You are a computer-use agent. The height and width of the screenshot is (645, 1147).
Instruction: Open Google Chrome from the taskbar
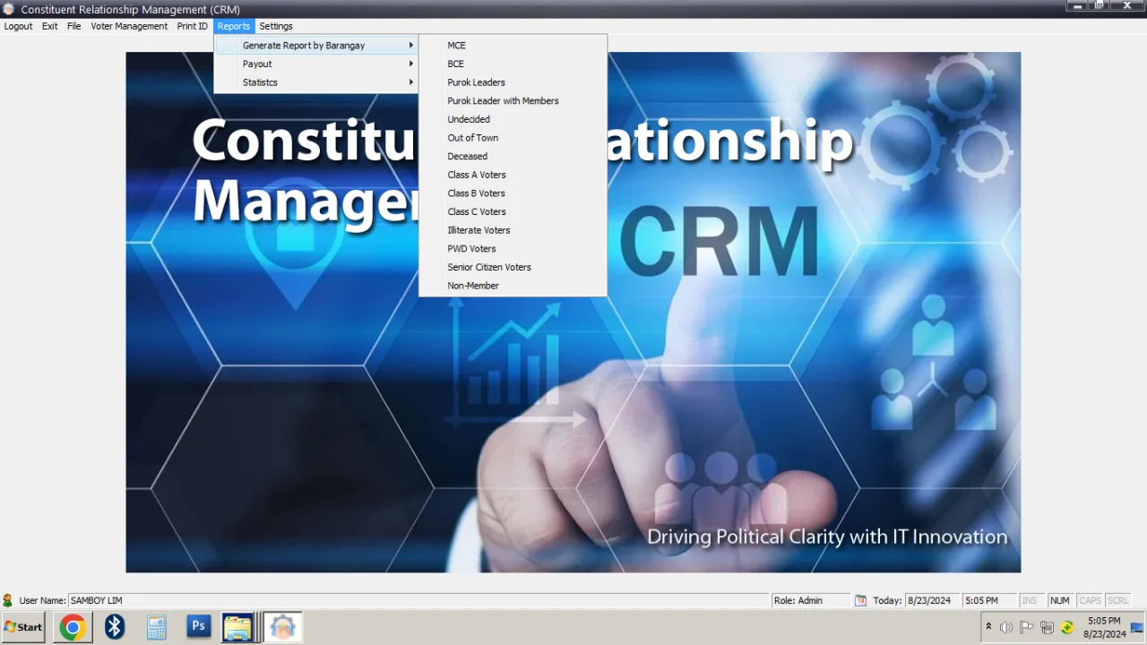[73, 627]
